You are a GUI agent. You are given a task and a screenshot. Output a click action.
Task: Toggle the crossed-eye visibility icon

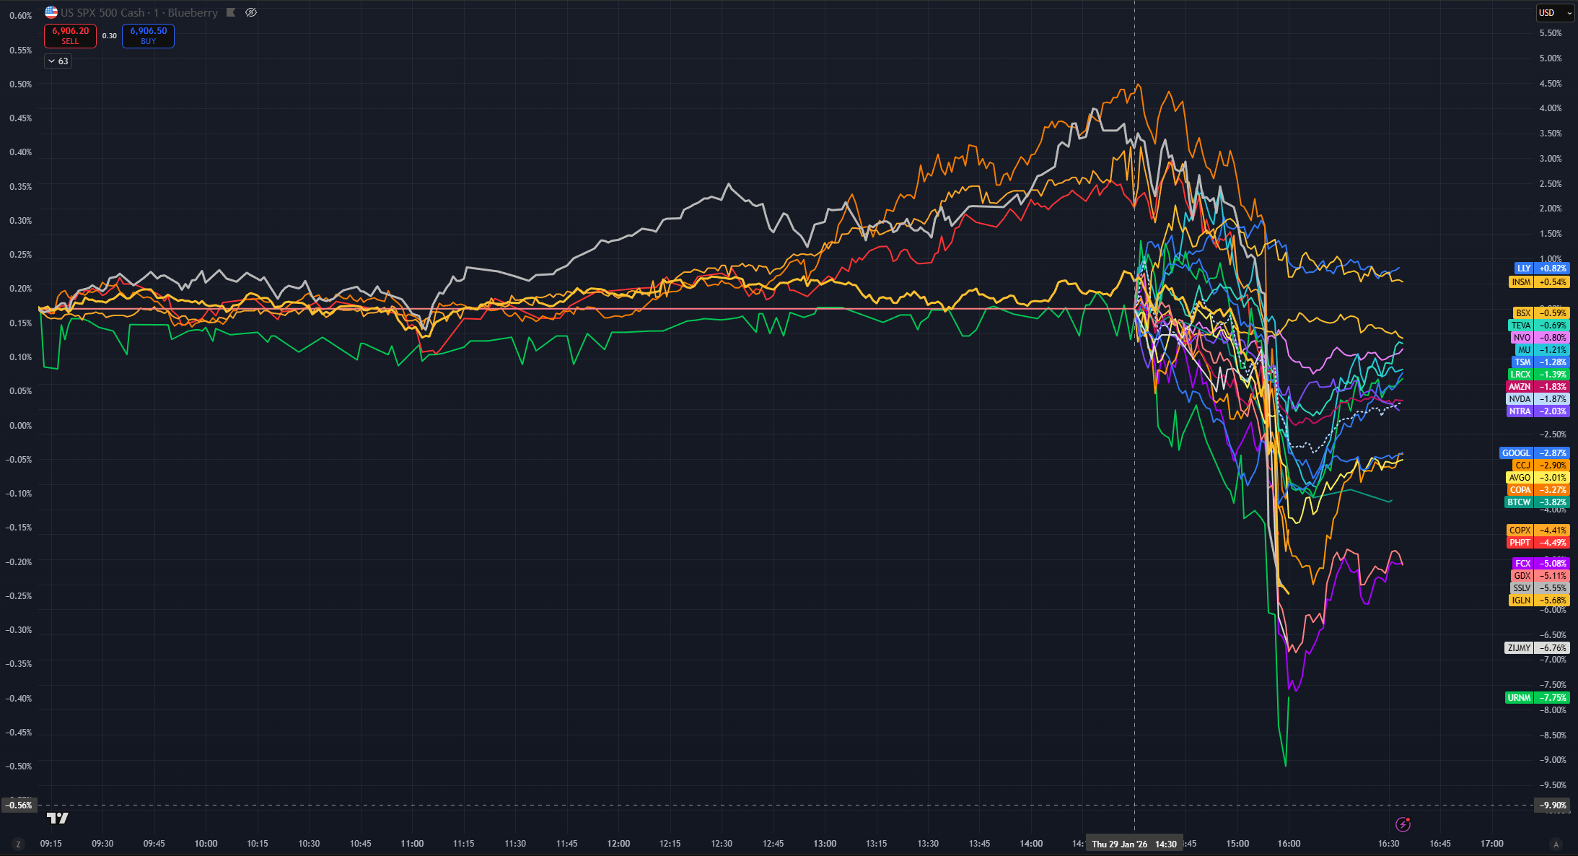pyautogui.click(x=251, y=12)
